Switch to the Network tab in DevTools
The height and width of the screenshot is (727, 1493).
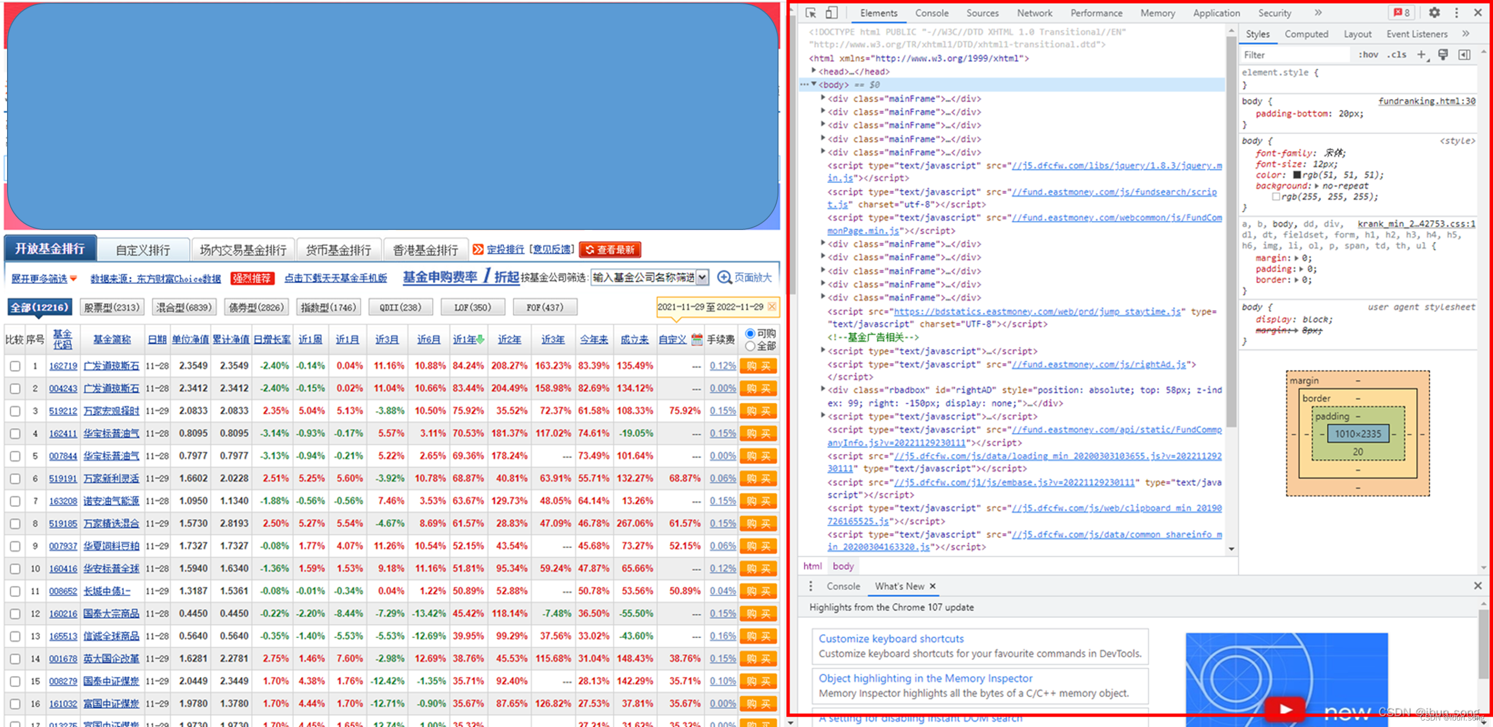coord(1035,13)
